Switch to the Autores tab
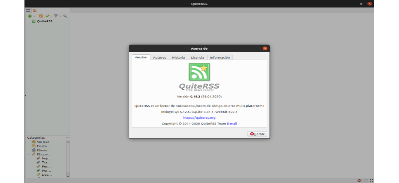 [x=160, y=58]
